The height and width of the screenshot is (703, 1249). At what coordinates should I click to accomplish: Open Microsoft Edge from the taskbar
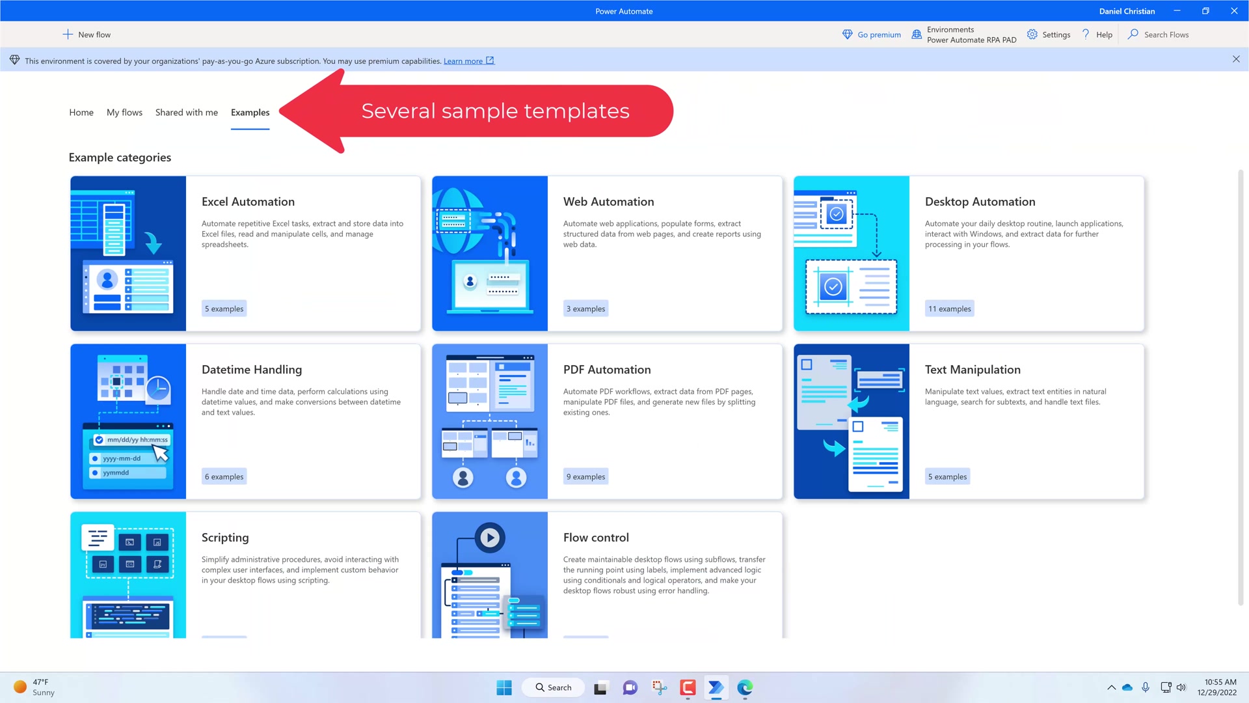pos(745,687)
